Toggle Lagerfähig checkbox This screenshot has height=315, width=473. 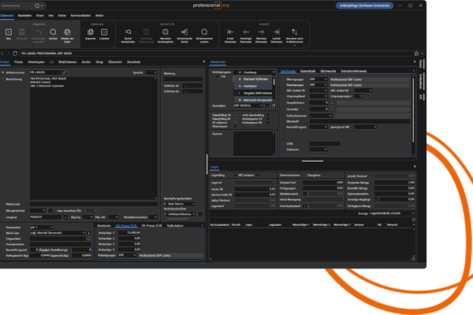(235, 175)
